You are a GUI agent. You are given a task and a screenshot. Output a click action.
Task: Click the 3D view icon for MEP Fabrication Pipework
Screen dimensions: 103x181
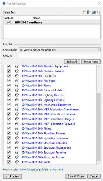[17, 124]
